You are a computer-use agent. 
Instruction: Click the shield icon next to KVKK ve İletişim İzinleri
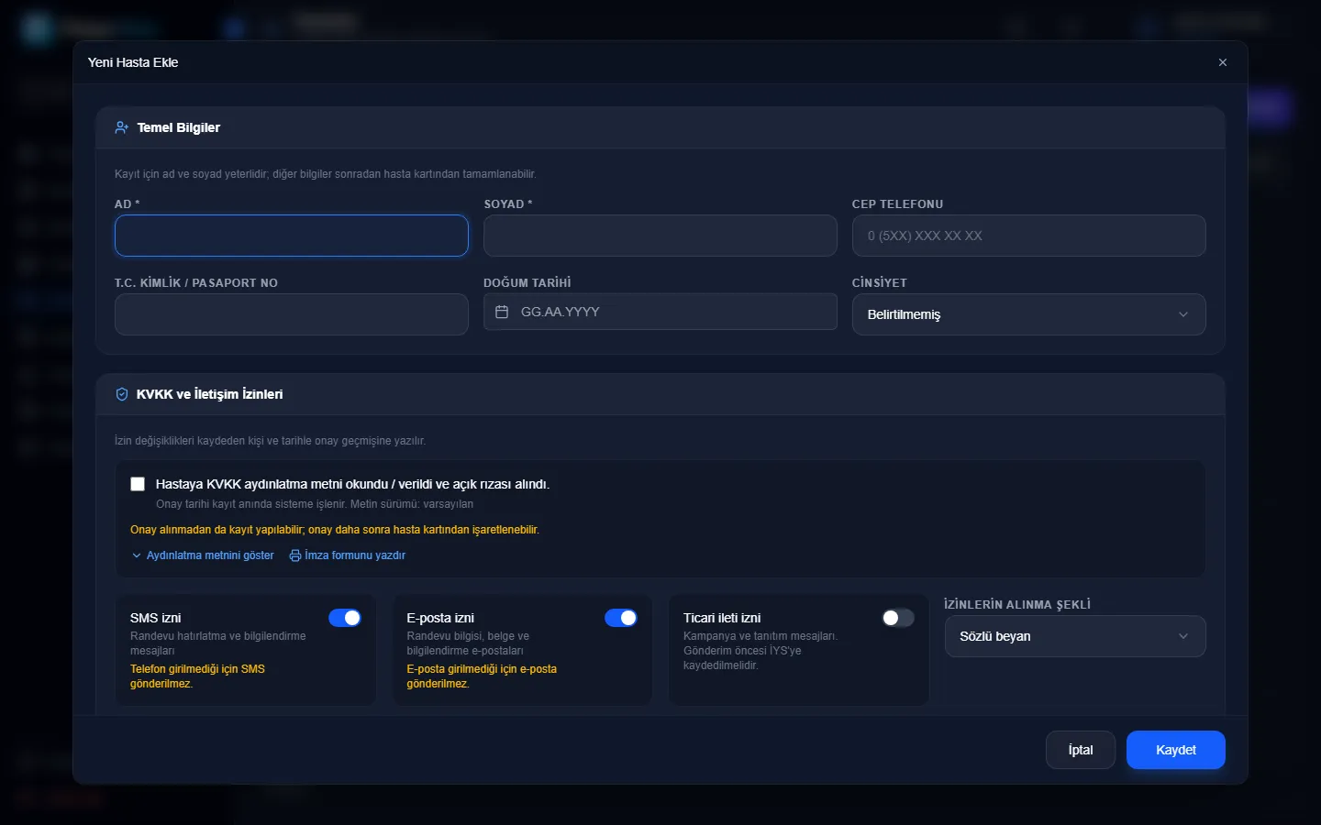(121, 394)
